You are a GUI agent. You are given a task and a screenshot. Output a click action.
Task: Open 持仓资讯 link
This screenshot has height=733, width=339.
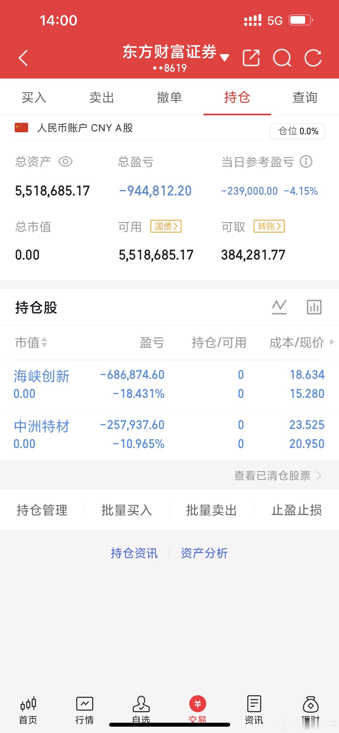coord(134,553)
